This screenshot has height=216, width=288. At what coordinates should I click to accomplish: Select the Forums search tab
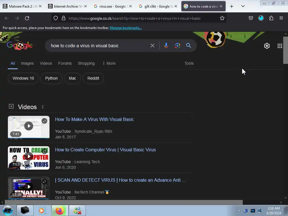[65, 63]
